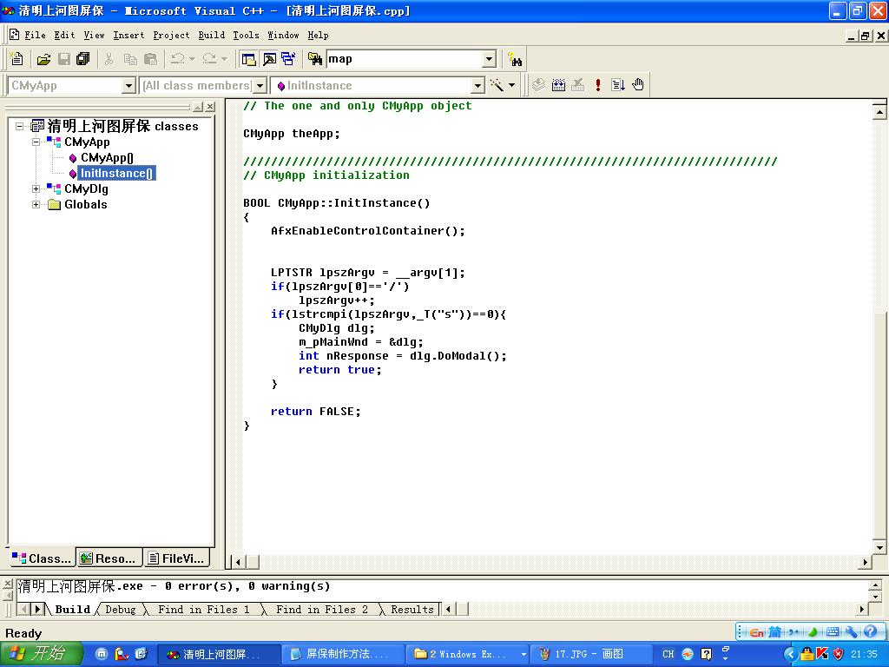Click the editor horizontal scrollbar left arrow

[x=238, y=562]
